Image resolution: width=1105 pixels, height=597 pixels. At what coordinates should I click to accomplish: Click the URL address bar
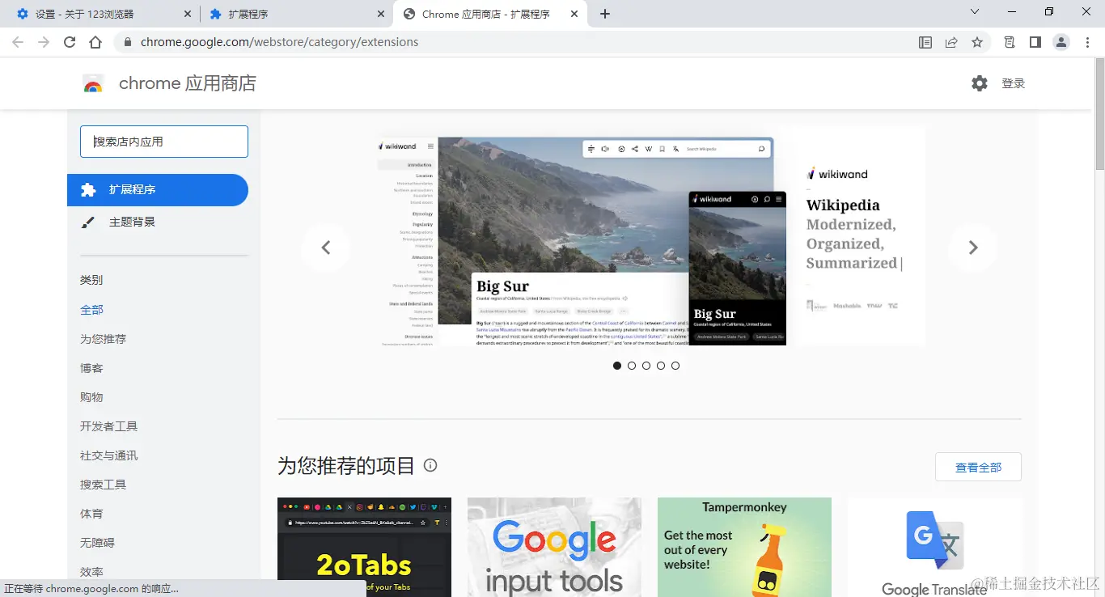coord(518,42)
